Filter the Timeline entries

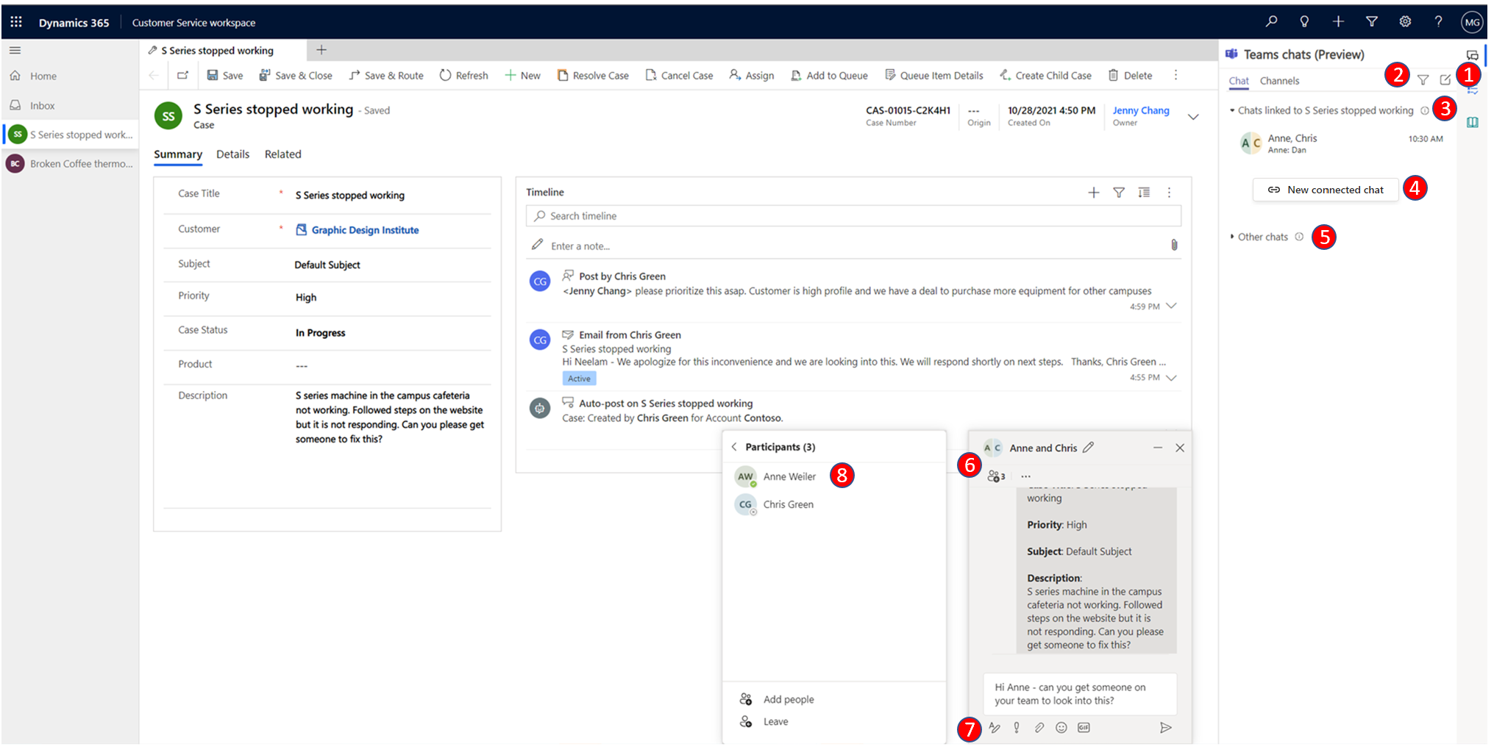tap(1119, 193)
